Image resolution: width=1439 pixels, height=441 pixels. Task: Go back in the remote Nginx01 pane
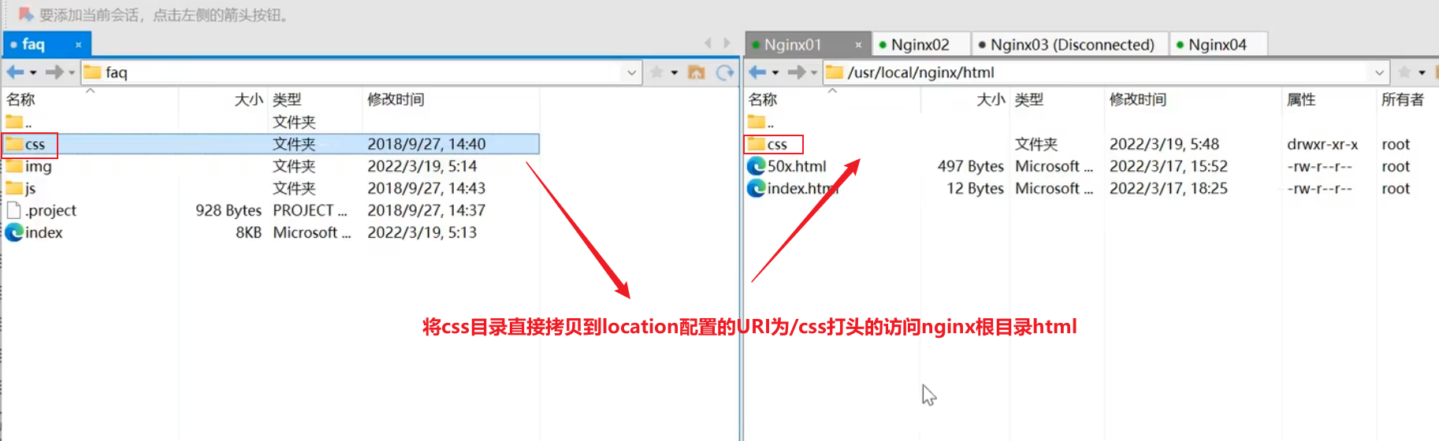click(x=757, y=72)
